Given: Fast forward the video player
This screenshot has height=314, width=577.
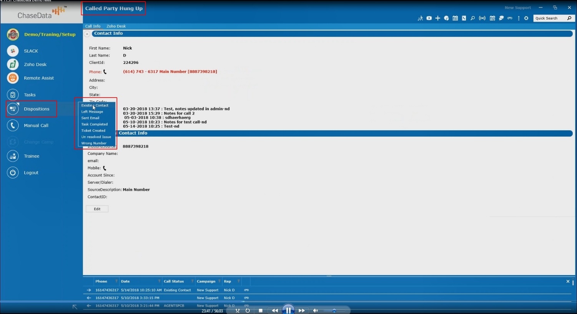Looking at the screenshot, I should coord(302,311).
